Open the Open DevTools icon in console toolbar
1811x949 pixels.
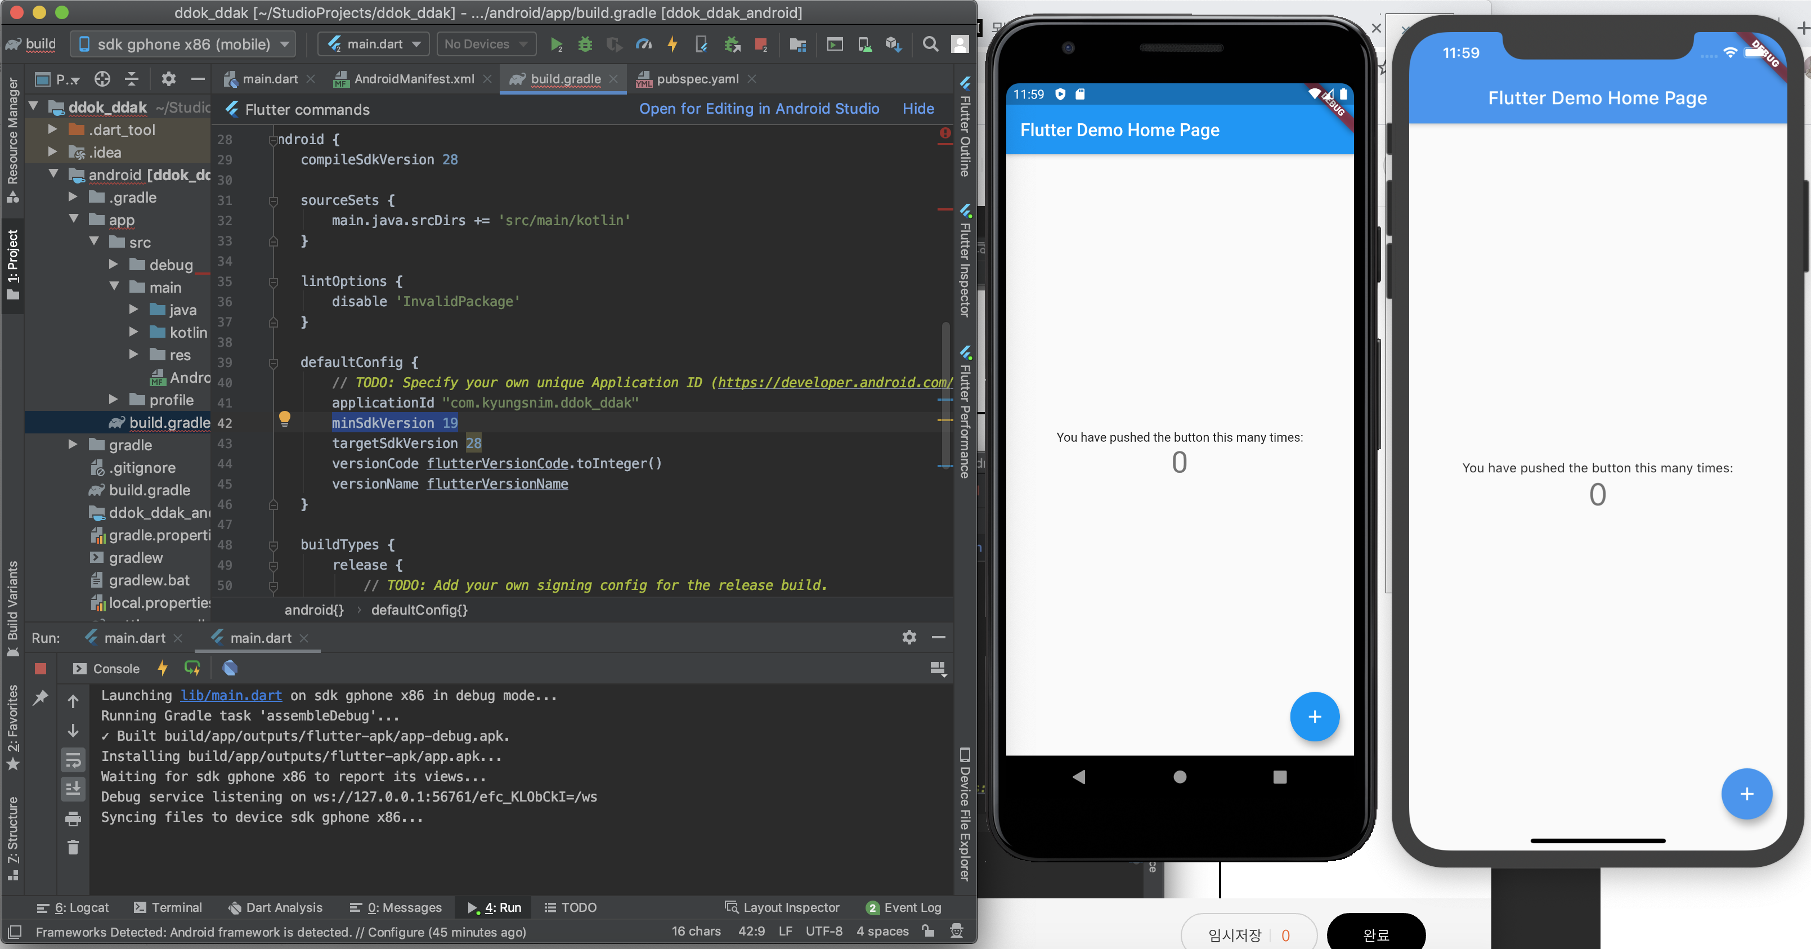(x=229, y=668)
